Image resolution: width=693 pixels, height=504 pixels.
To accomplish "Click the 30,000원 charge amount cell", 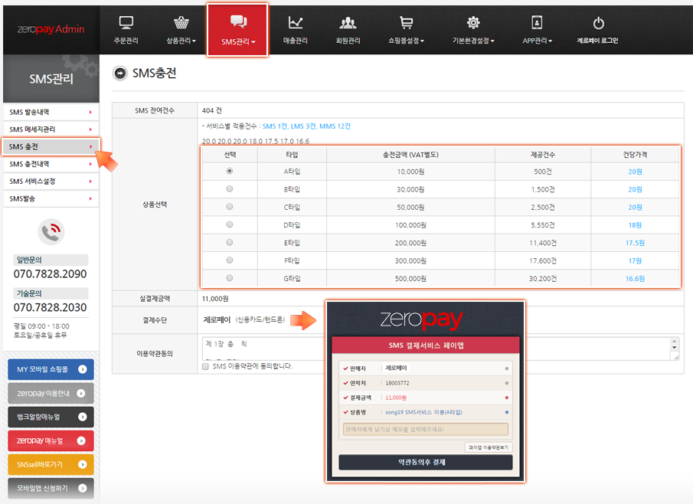I will tap(410, 190).
